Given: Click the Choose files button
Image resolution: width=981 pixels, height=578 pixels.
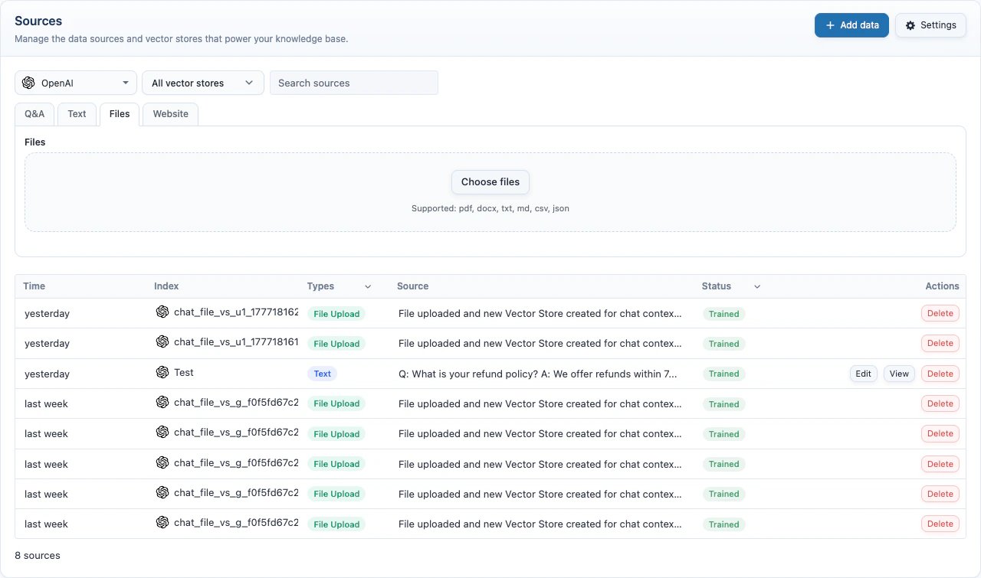Looking at the screenshot, I should (x=490, y=181).
